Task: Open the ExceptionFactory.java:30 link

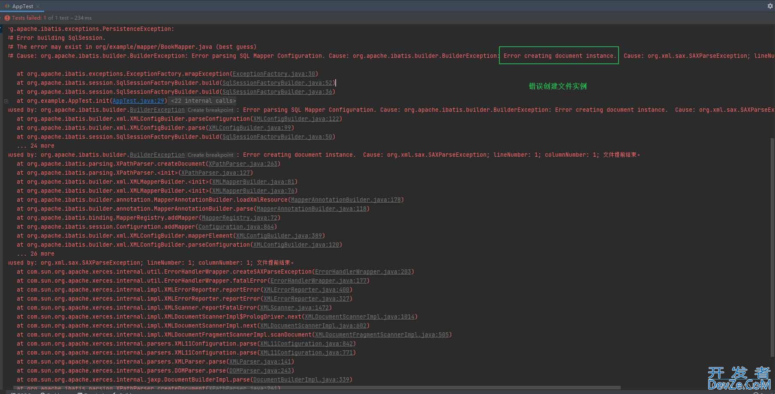Action: 274,74
